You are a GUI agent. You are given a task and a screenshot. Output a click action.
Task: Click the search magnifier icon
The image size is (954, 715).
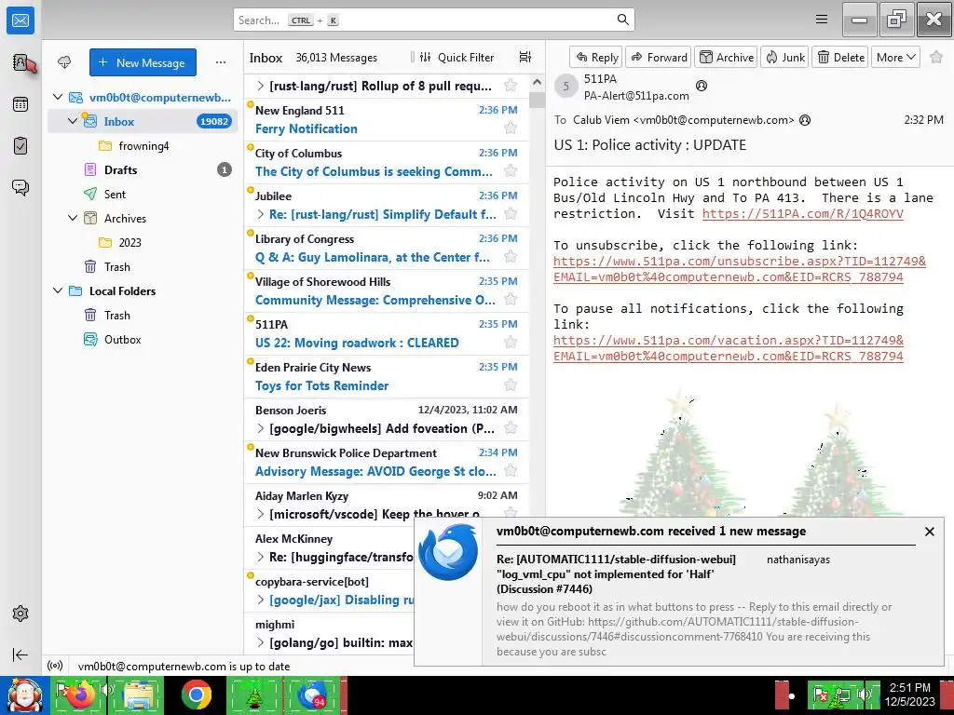point(623,20)
